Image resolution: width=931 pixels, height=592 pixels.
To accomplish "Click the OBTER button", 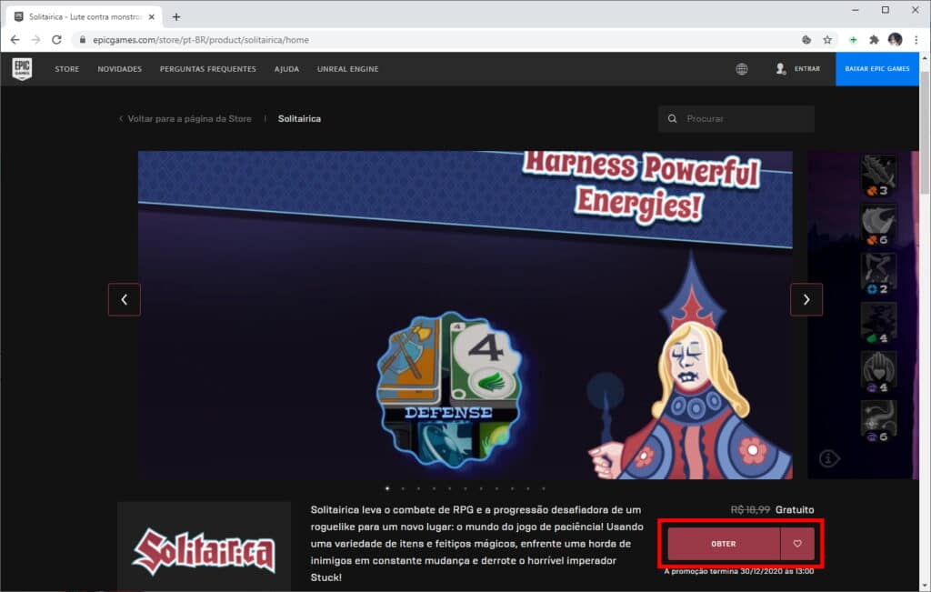I will pos(723,543).
